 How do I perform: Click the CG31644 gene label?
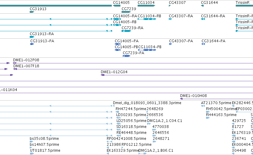point(209,3)
